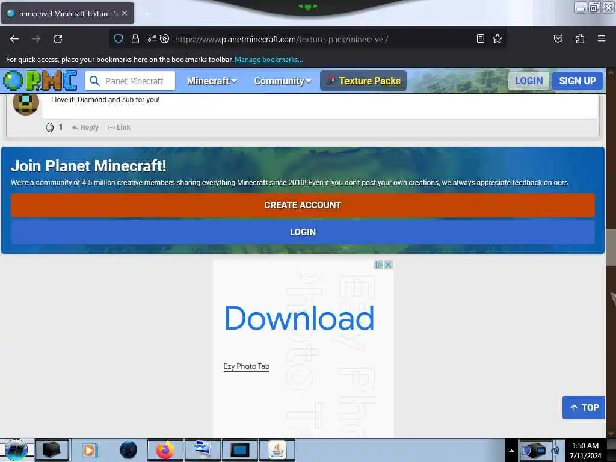Image resolution: width=616 pixels, height=462 pixels.
Task: Close the advertisement with its X
Action: click(x=388, y=265)
